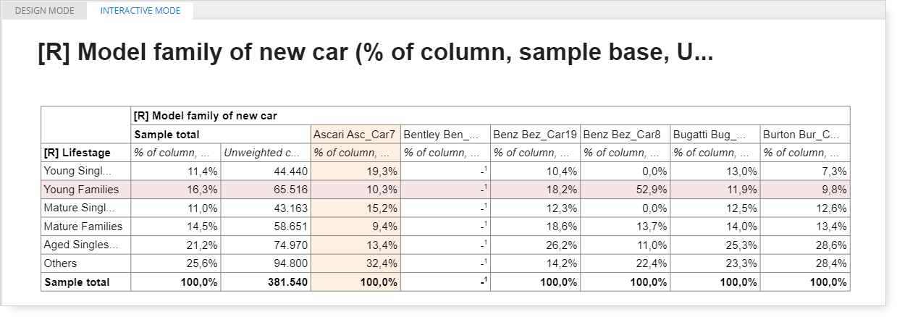Click the 65.516 unweighted count cell

[x=266, y=190]
